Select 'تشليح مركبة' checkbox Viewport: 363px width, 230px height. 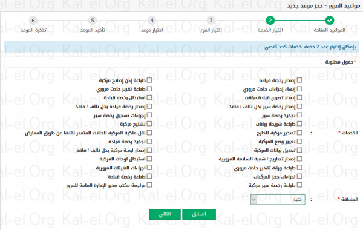pos(149,123)
